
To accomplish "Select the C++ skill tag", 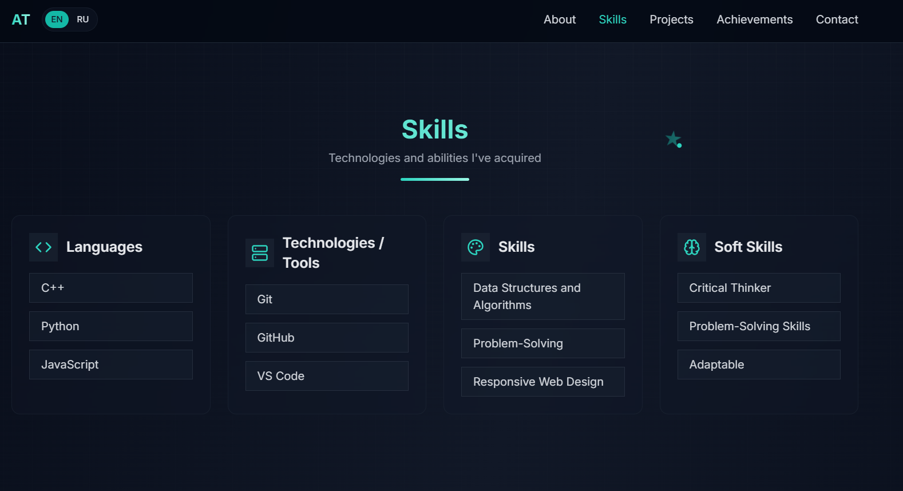I will click(x=111, y=288).
